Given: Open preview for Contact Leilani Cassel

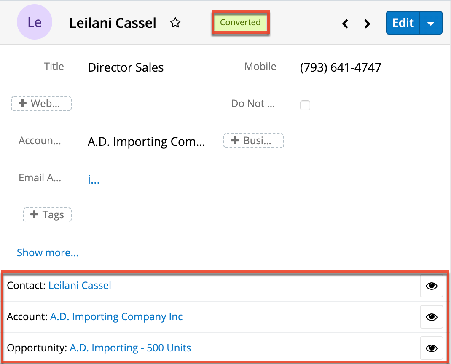Looking at the screenshot, I should tap(431, 286).
